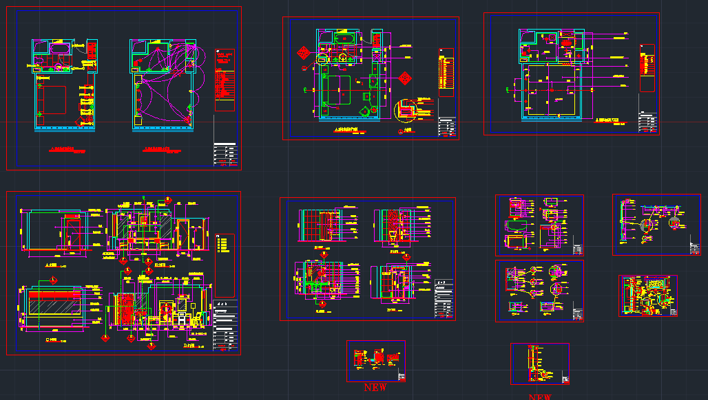Click the red NEW label under the three-detail sheet
Screen dimensions: 708x400
click(x=375, y=388)
